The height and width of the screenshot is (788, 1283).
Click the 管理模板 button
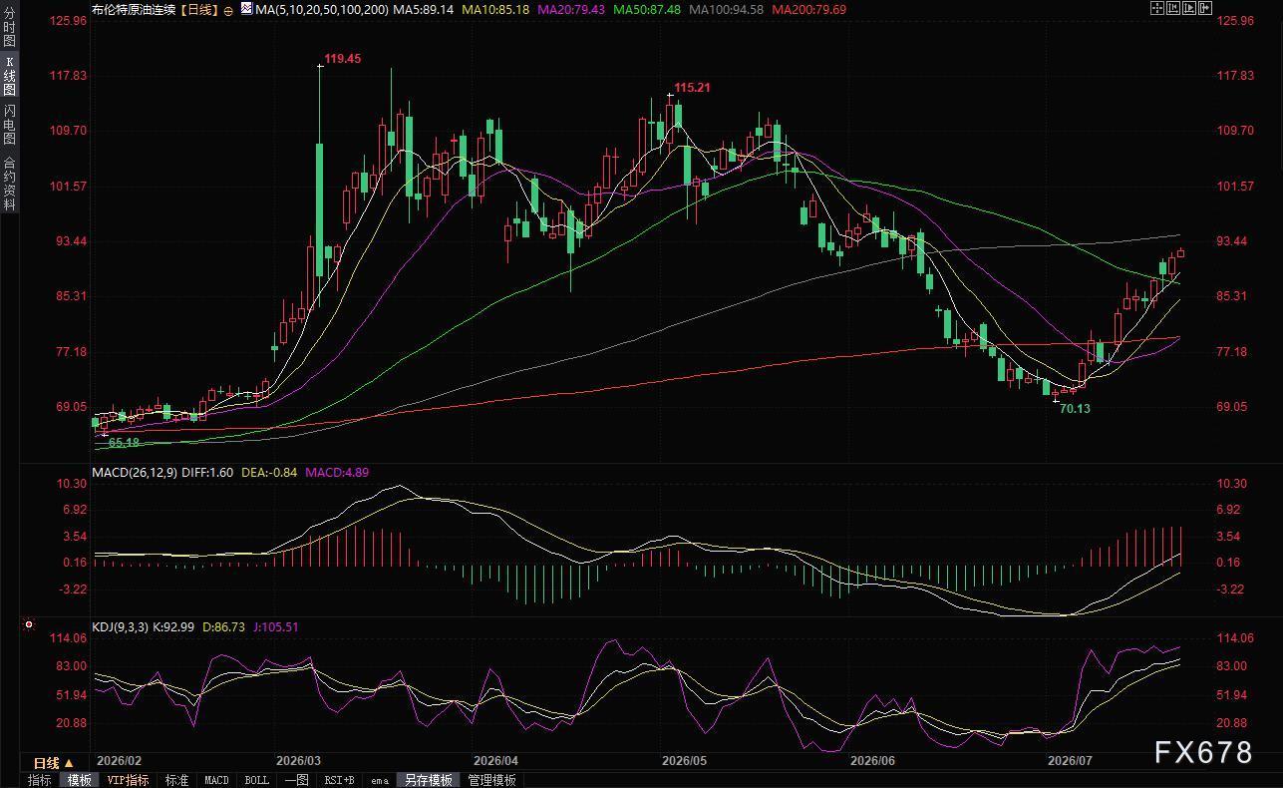point(491,780)
